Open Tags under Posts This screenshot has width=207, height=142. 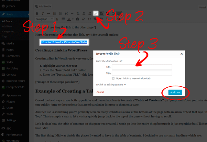[x=5, y=37]
